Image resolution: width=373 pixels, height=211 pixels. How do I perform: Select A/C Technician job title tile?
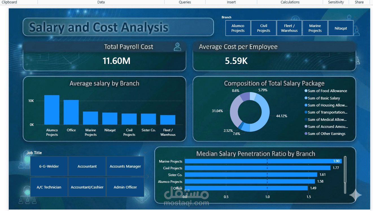click(x=49, y=187)
